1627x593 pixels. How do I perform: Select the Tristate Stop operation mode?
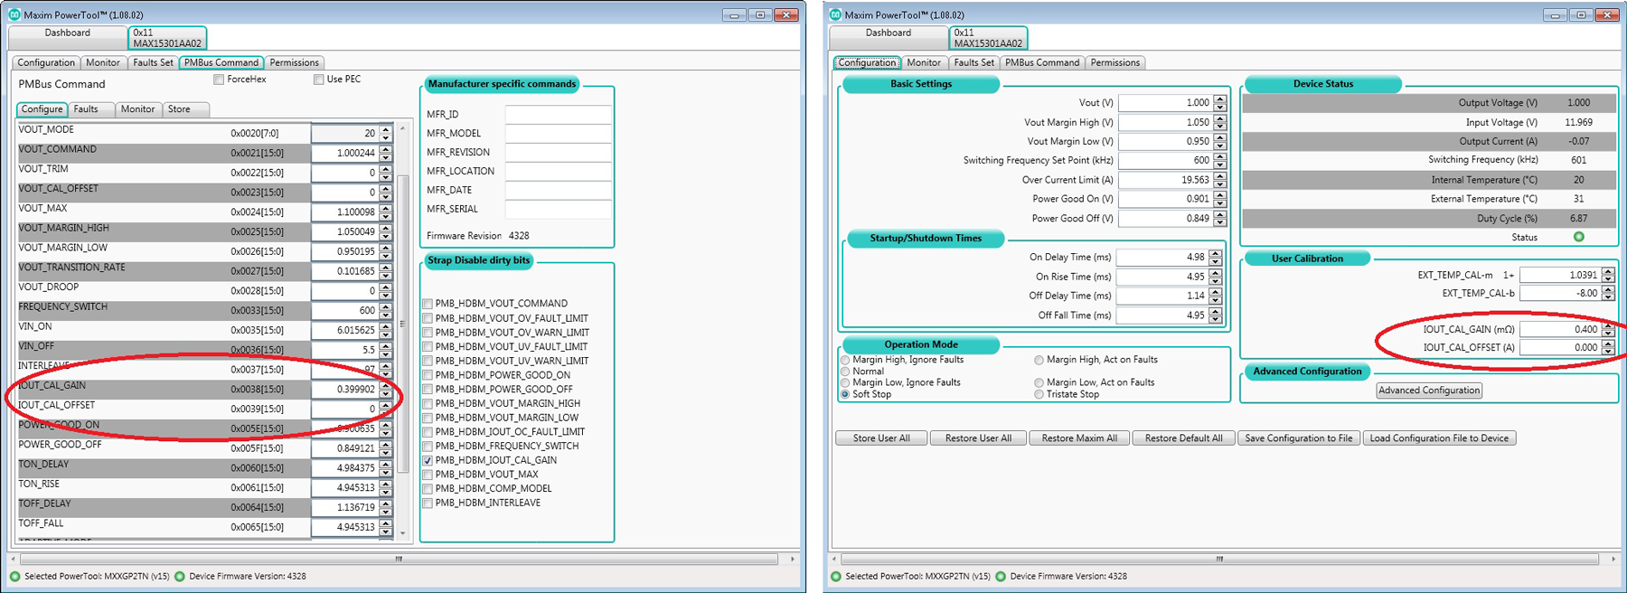(x=1039, y=394)
